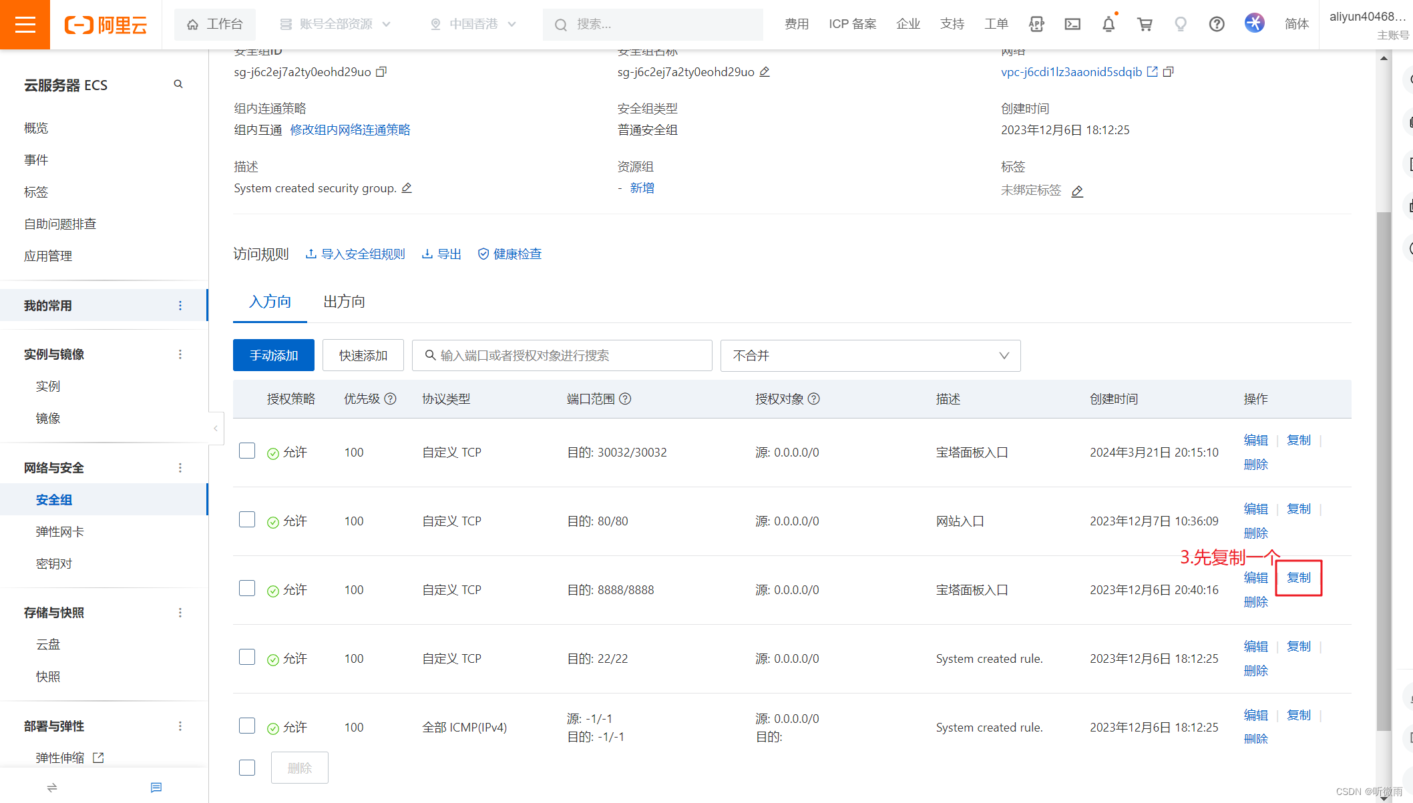The image size is (1413, 803).
Task: Open the API tool icon in header
Action: pos(1036,24)
